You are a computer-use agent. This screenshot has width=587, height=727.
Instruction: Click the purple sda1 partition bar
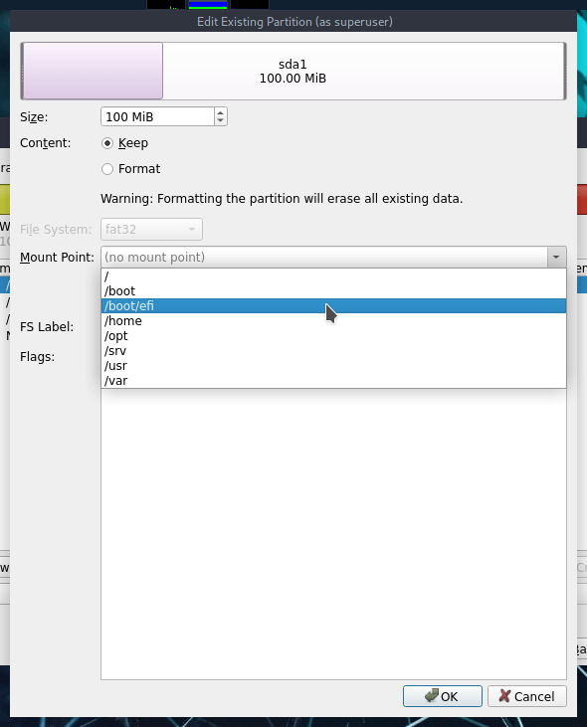click(93, 71)
